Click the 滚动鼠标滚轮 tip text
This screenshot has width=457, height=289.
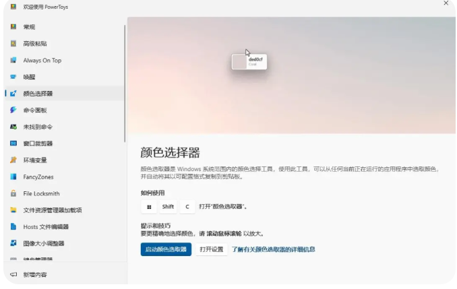point(224,233)
